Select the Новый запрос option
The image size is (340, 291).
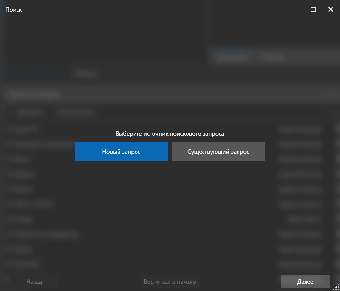(x=121, y=151)
